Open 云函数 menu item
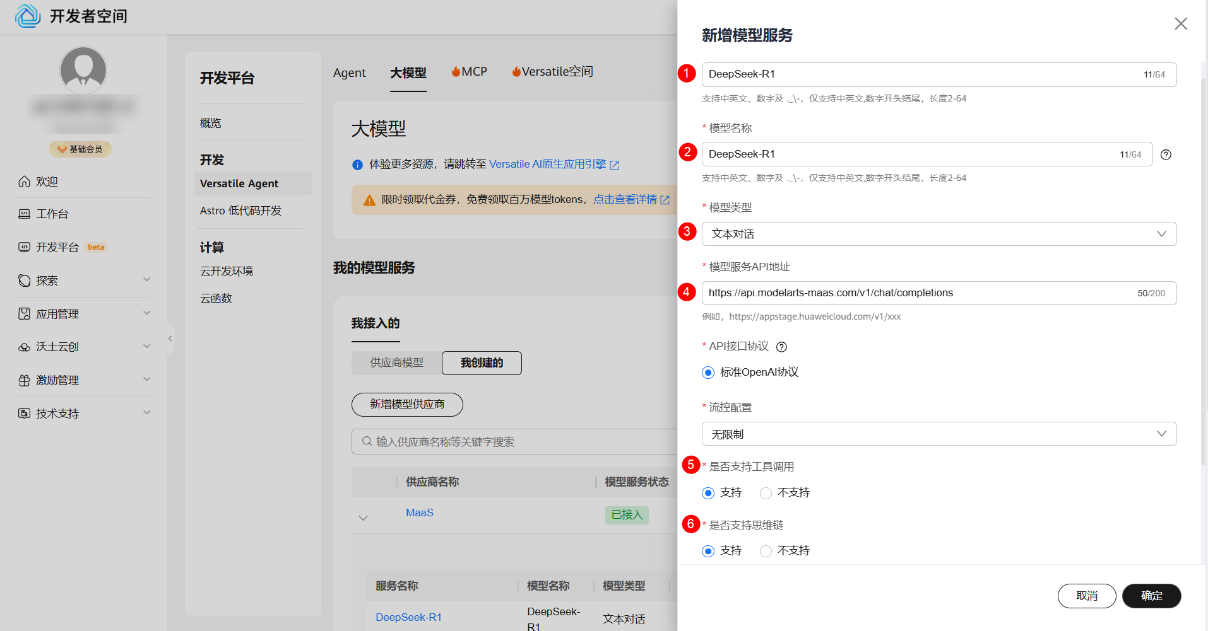The width and height of the screenshot is (1208, 631). [216, 298]
